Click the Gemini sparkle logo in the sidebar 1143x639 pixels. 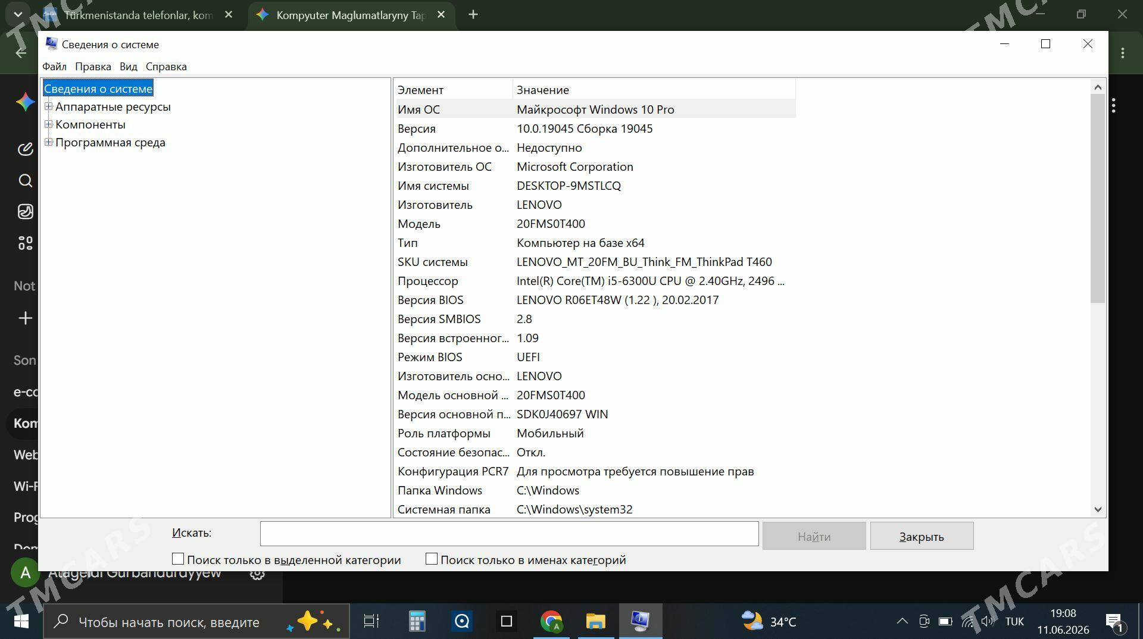25,102
